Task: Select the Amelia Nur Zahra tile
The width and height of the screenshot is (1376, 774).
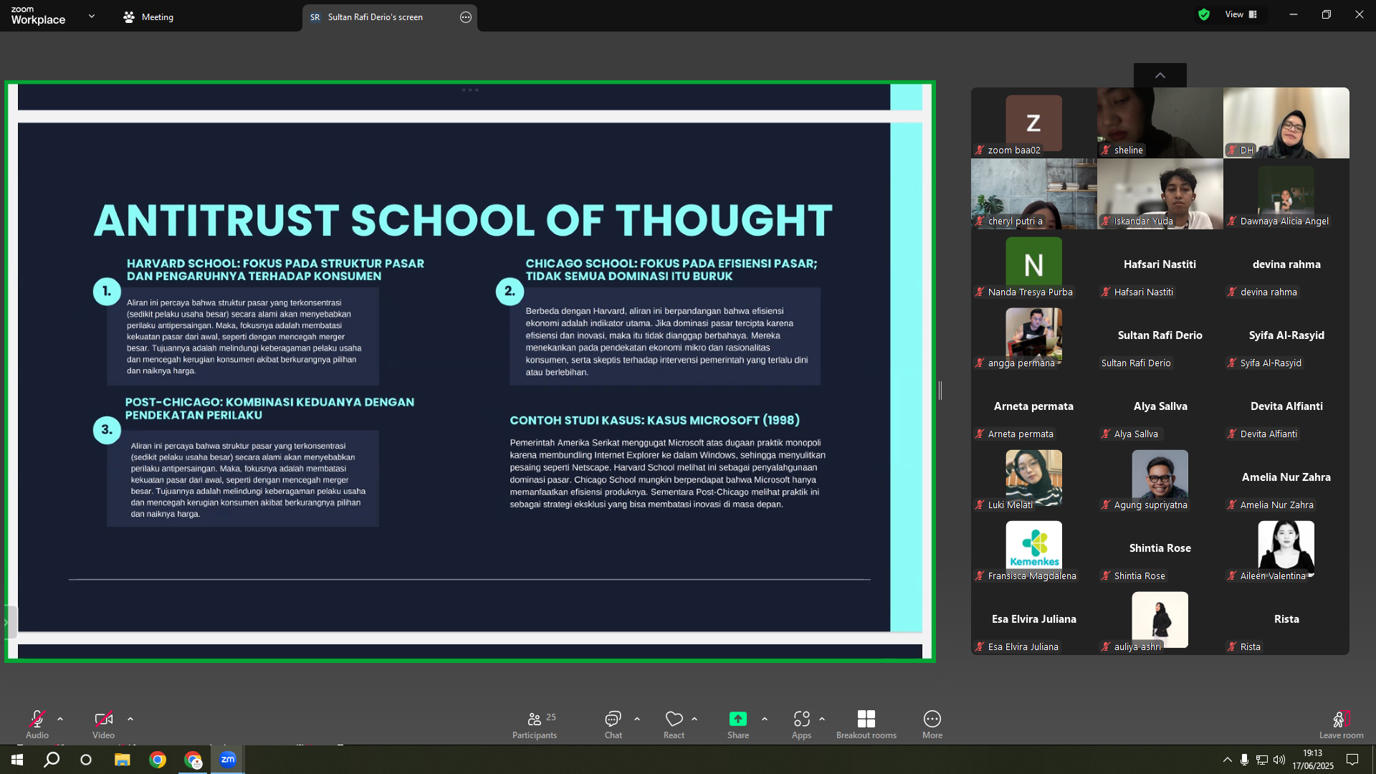Action: coord(1286,477)
